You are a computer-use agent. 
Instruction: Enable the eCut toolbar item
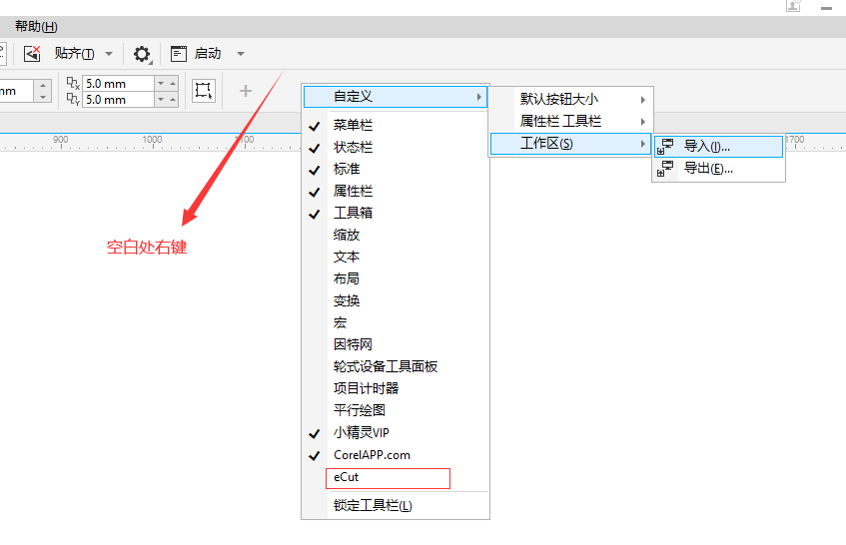click(396, 477)
